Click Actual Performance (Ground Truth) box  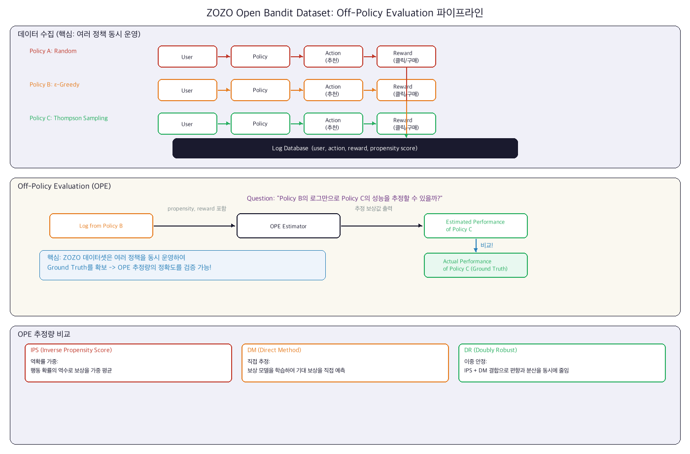(x=476, y=265)
